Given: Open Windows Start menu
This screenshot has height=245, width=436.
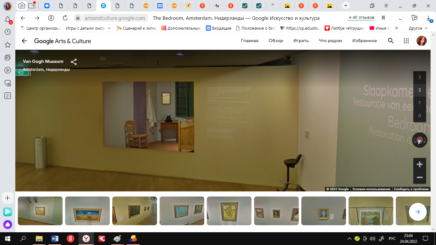Looking at the screenshot, I should click(8, 239).
